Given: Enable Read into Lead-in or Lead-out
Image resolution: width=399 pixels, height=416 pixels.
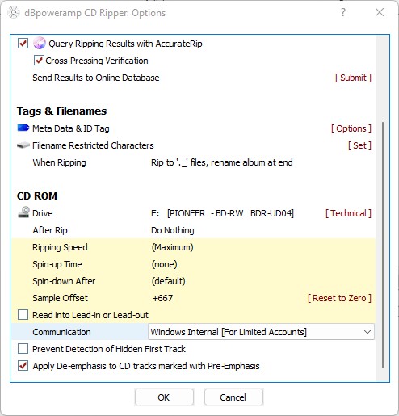Looking at the screenshot, I should pos(23,315).
